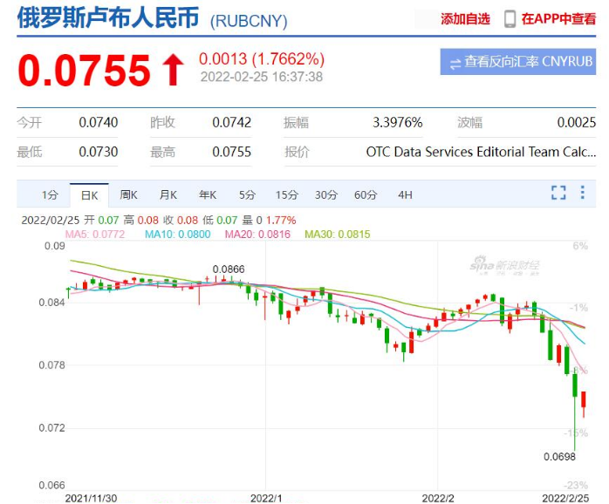Click the 2022/2/25 date axis label

tap(565, 498)
